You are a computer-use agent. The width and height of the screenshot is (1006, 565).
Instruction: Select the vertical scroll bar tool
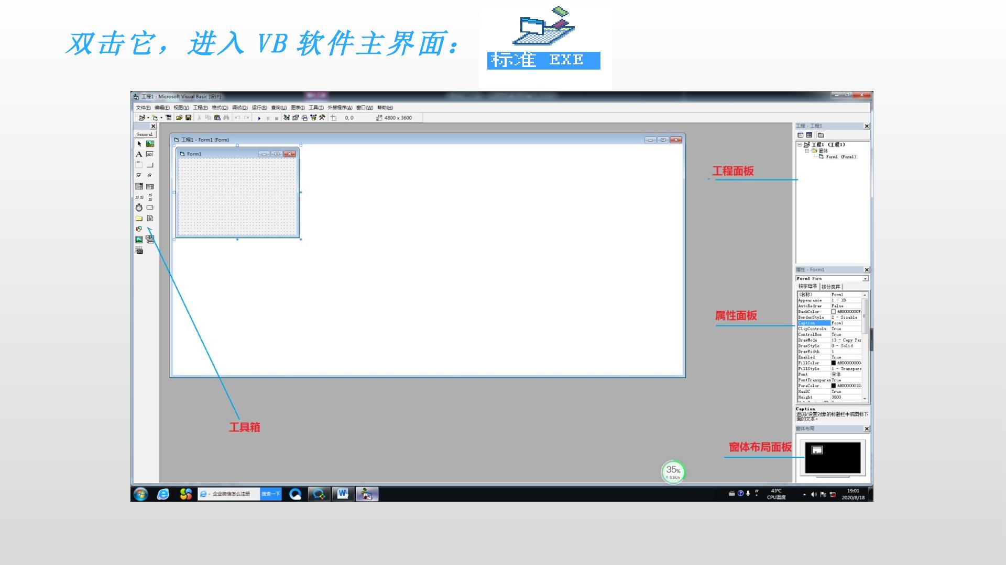pos(150,197)
